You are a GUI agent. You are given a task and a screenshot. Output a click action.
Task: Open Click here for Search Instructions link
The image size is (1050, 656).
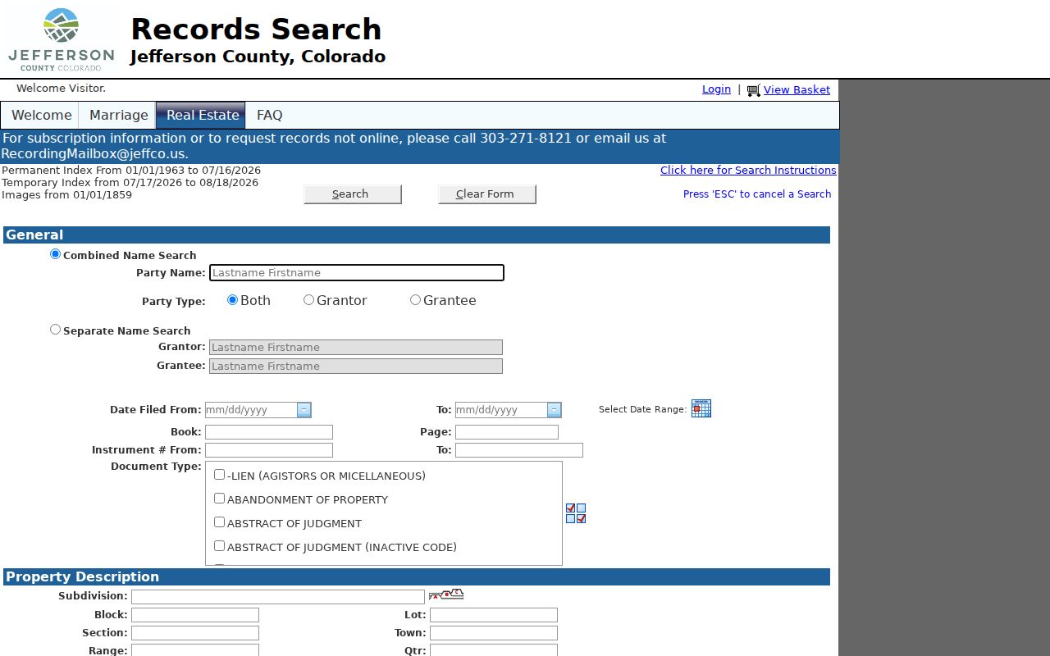[x=748, y=171]
